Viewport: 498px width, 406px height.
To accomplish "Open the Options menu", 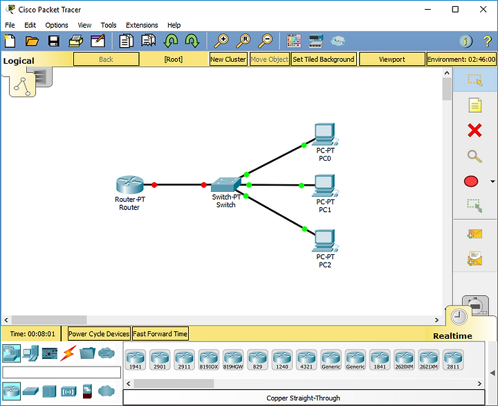I will point(57,25).
